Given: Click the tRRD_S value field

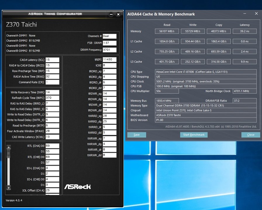Looking at the screenshot, I should point(52,109).
